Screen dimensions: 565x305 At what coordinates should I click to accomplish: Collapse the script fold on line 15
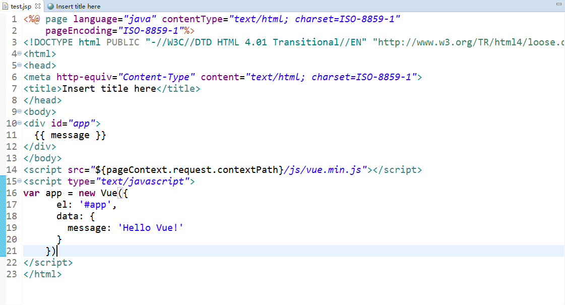coord(20,181)
